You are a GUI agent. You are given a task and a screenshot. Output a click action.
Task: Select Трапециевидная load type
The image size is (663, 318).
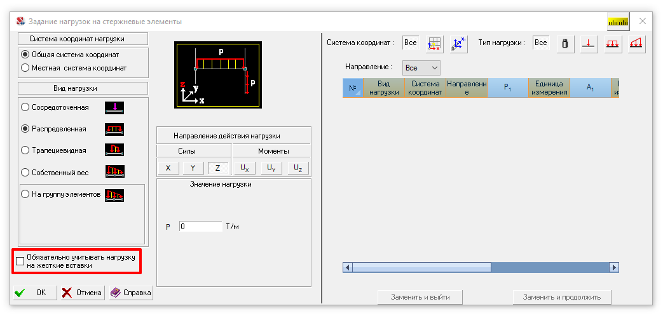[25, 150]
